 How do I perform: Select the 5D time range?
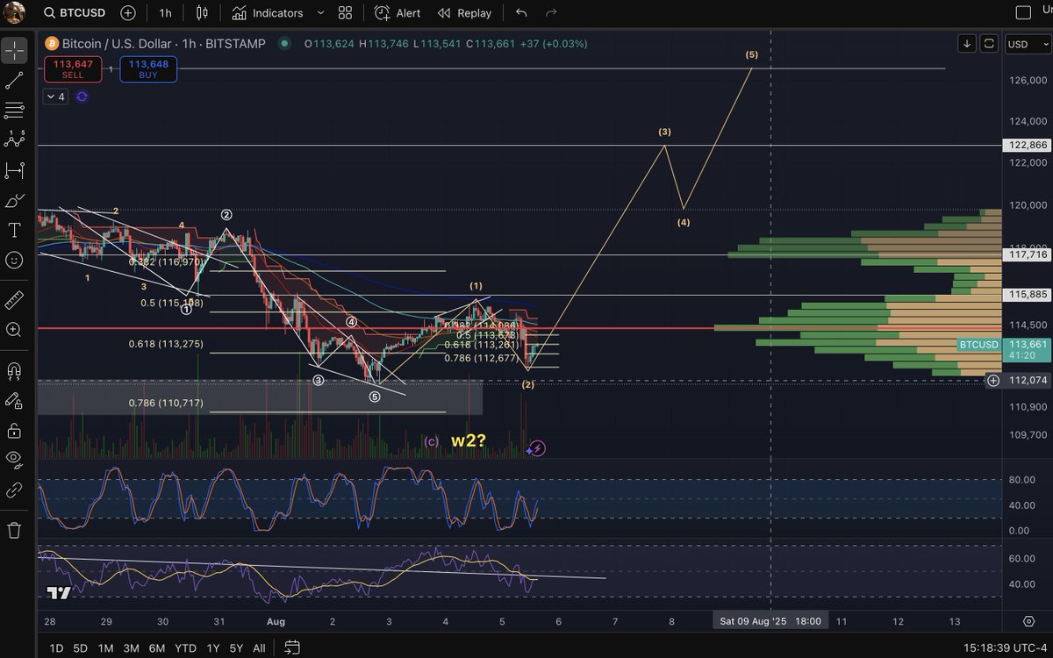80,647
